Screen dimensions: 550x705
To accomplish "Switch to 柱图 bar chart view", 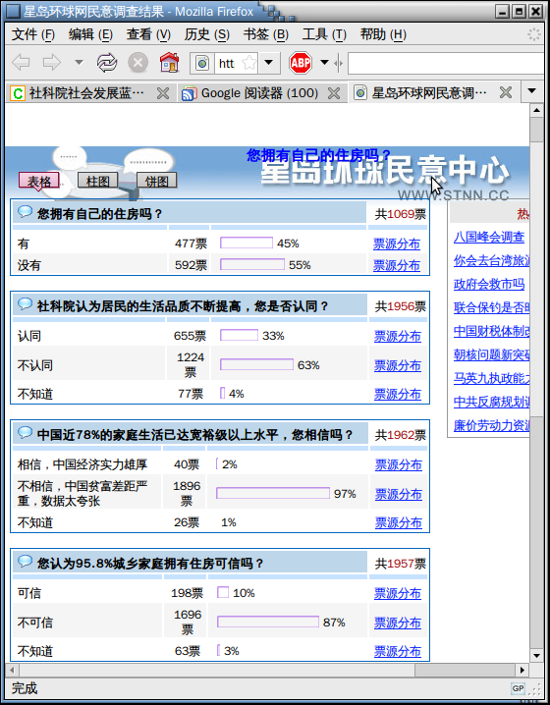I will (97, 181).
